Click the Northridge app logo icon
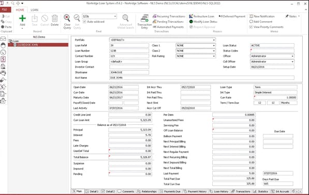Image resolution: width=309 pixels, height=195 pixels. click(x=2, y=3)
